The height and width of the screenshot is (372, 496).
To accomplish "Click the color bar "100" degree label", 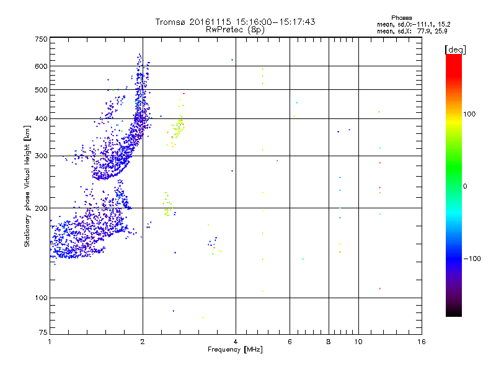I will click(x=469, y=114).
